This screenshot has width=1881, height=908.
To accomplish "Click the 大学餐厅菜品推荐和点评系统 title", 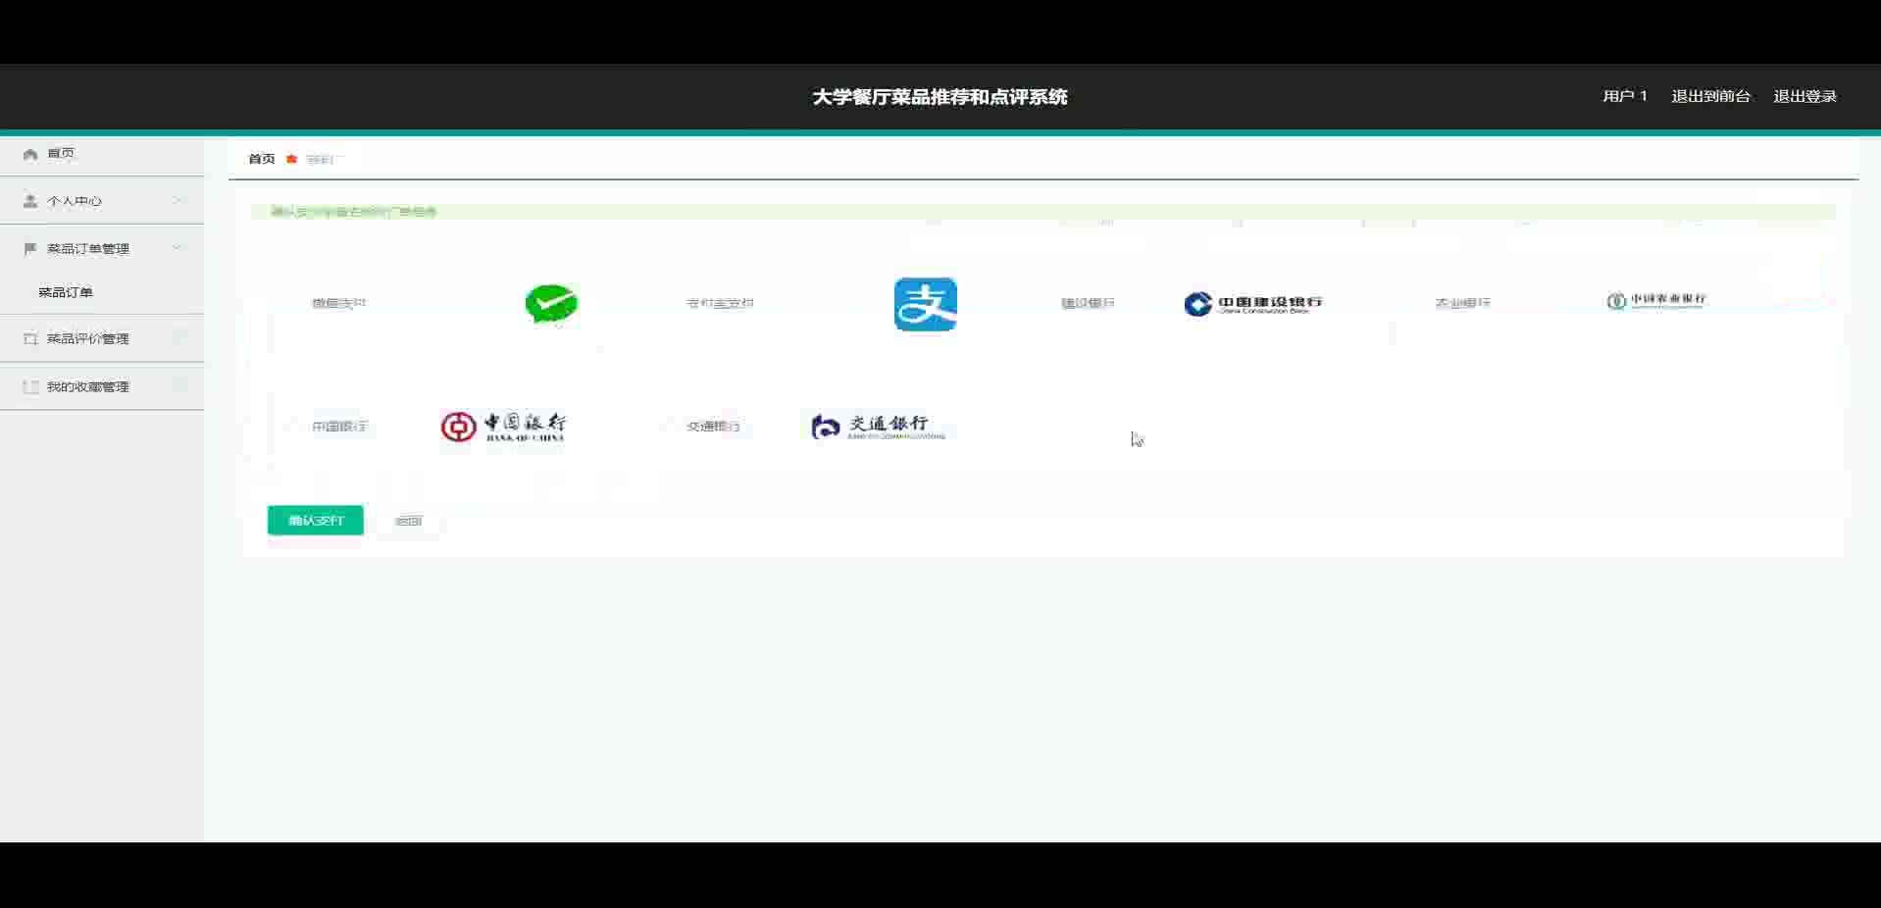I will coord(940,97).
